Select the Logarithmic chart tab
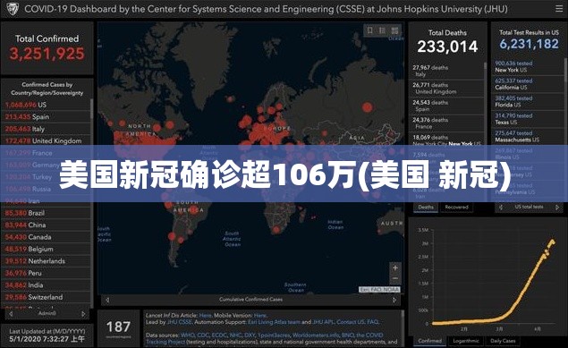 tap(466, 341)
